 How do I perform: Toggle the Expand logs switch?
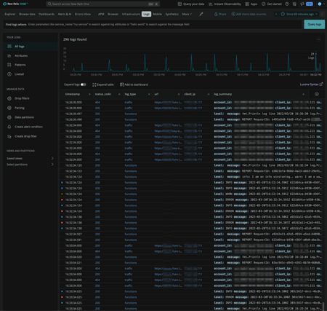click(83, 84)
